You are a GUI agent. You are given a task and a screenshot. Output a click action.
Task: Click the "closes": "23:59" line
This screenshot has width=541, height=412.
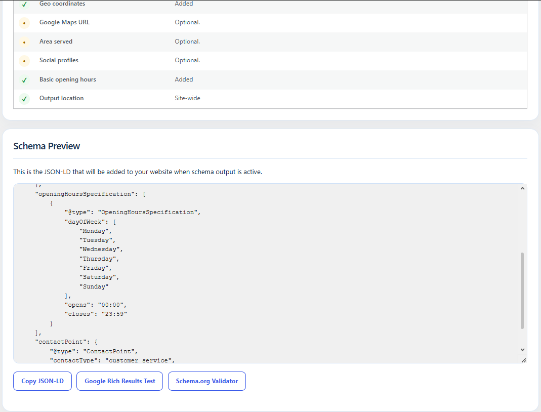point(96,314)
